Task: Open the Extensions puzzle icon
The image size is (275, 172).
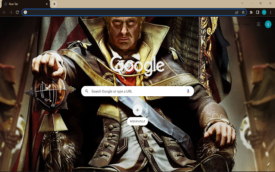Action: (x=251, y=12)
